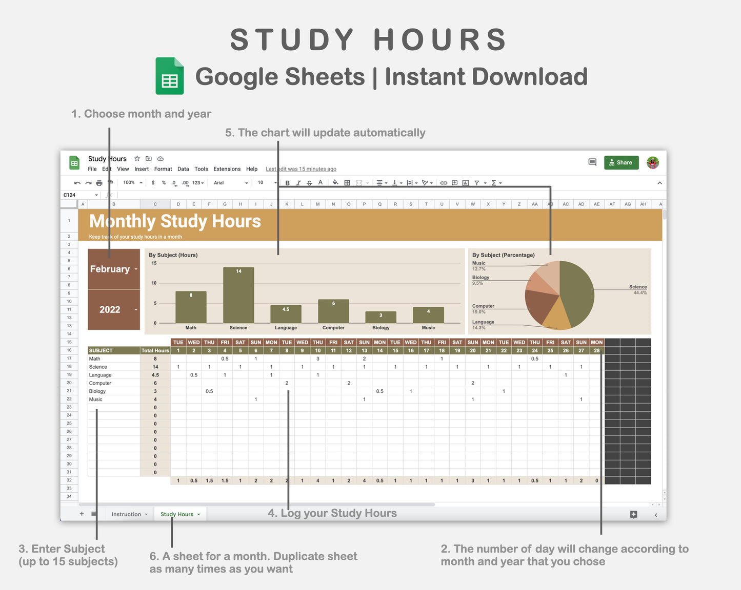Viewport: 741px width, 590px height.
Task: Open version history via last edit link
Action: (301, 169)
